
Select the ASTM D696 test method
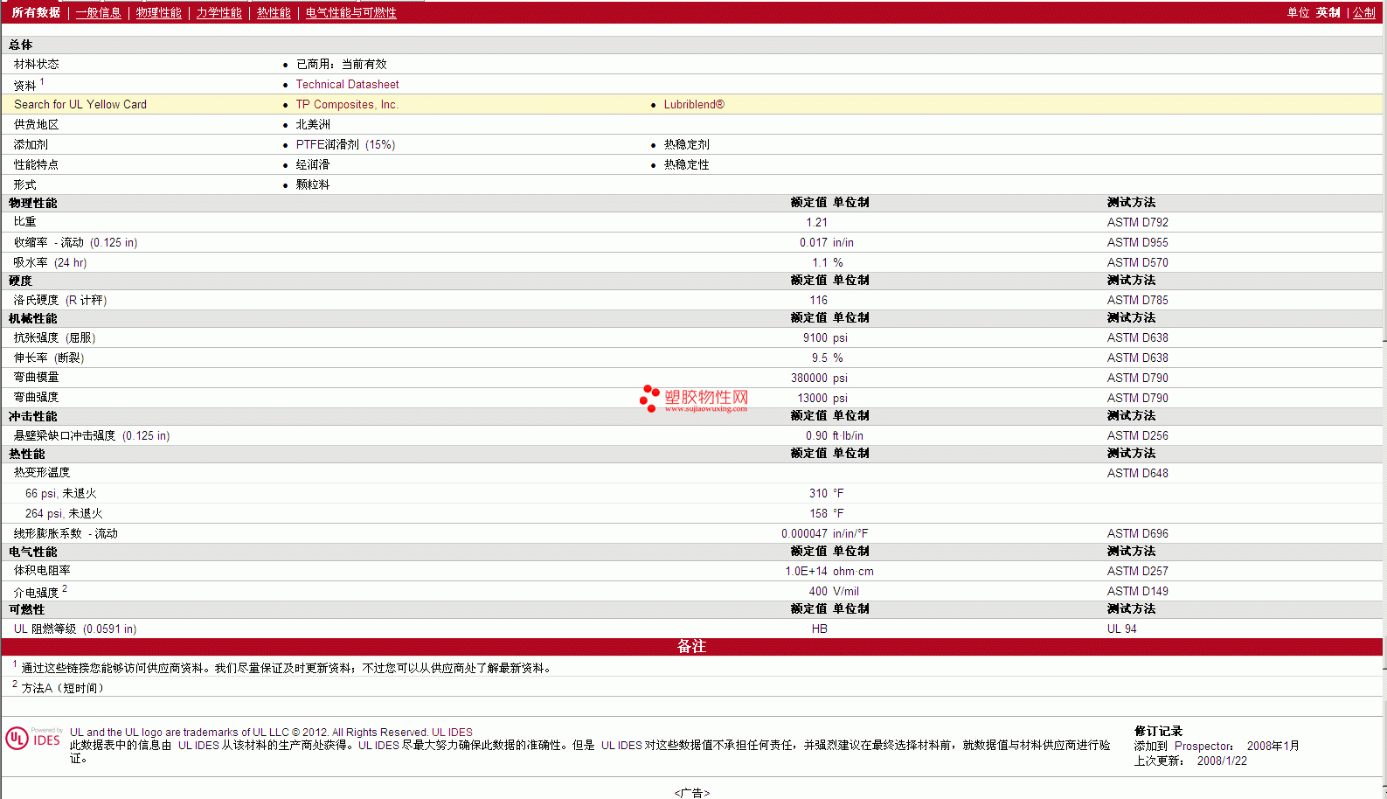(1137, 533)
